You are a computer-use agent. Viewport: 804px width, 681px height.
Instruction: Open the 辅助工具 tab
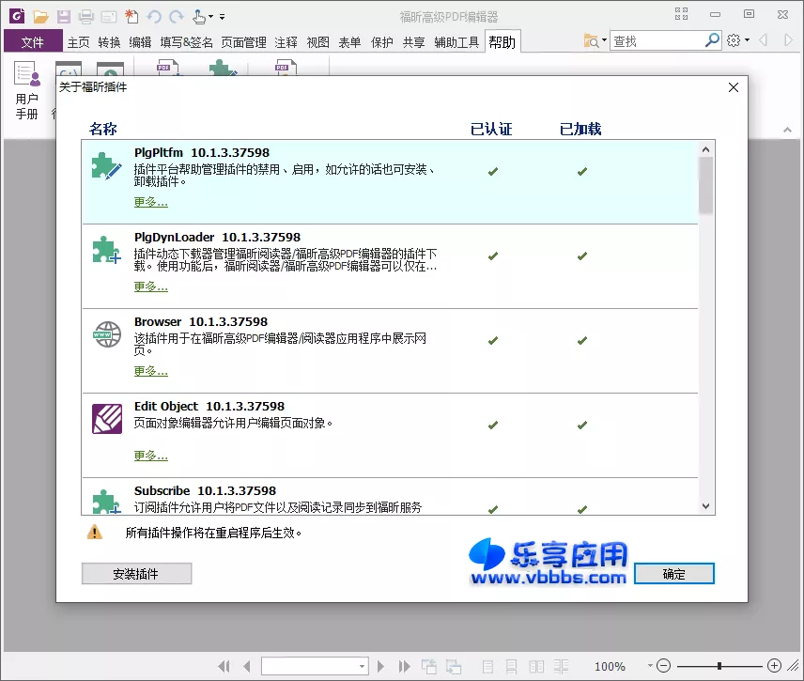pyautogui.click(x=456, y=42)
